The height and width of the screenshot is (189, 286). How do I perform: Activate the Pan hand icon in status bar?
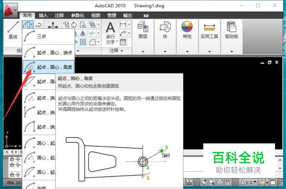204,182
